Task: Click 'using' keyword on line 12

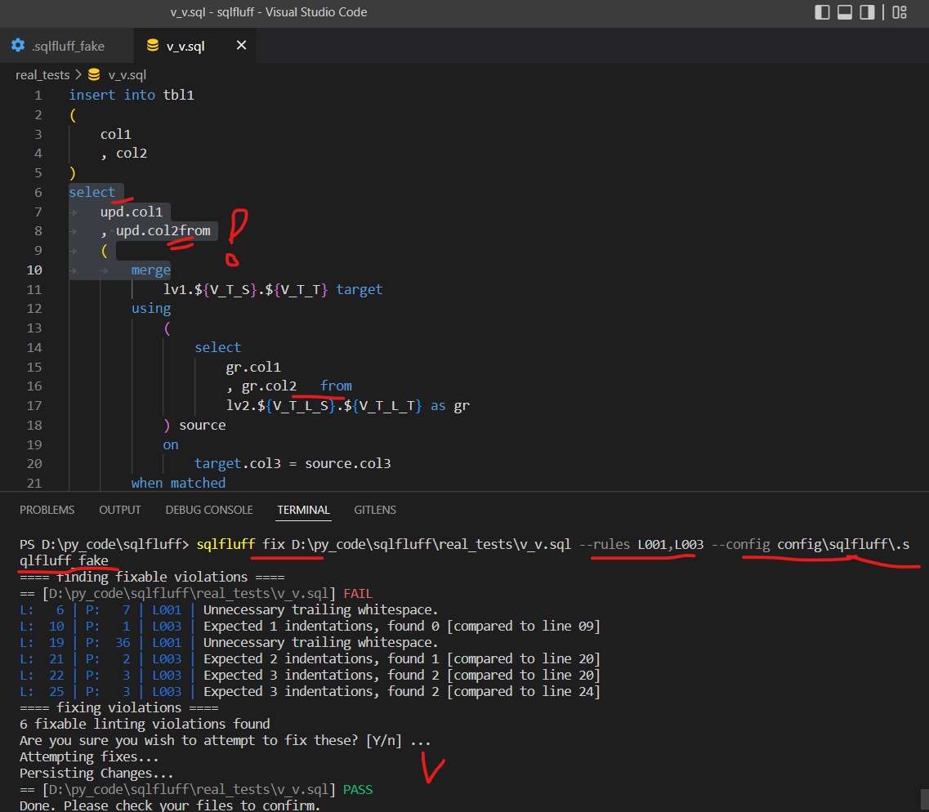Action: coord(151,309)
